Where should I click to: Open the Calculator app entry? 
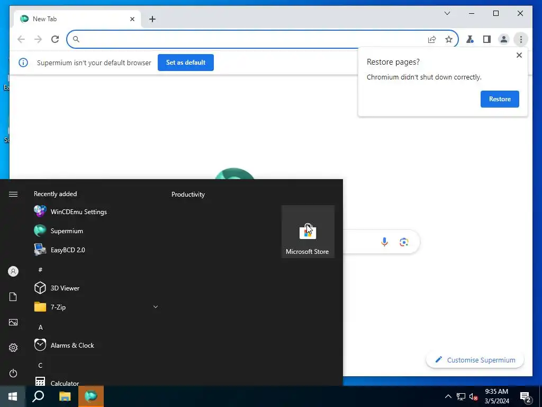tap(96, 382)
